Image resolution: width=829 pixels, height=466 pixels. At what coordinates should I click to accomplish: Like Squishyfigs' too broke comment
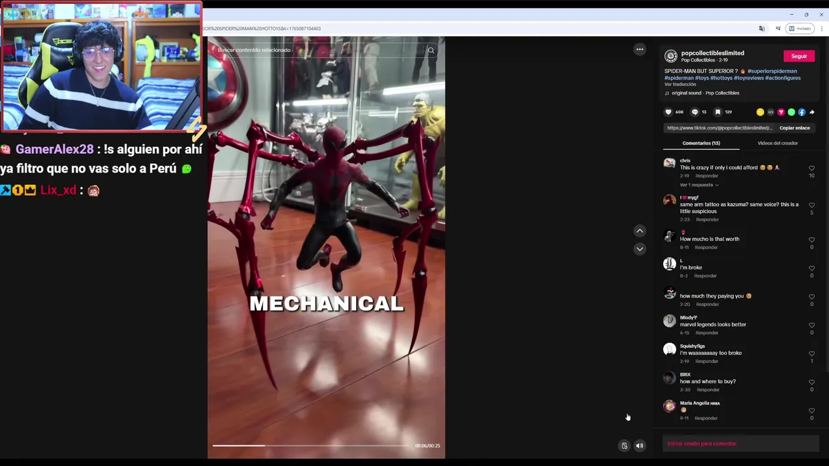[x=812, y=353]
